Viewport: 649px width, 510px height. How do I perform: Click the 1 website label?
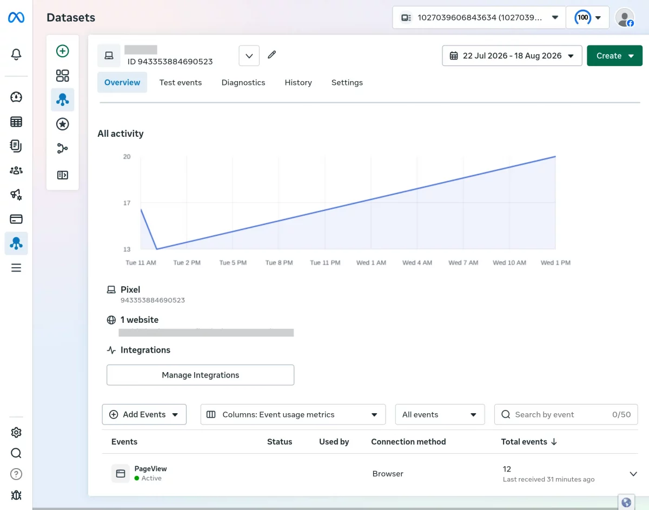pyautogui.click(x=140, y=320)
